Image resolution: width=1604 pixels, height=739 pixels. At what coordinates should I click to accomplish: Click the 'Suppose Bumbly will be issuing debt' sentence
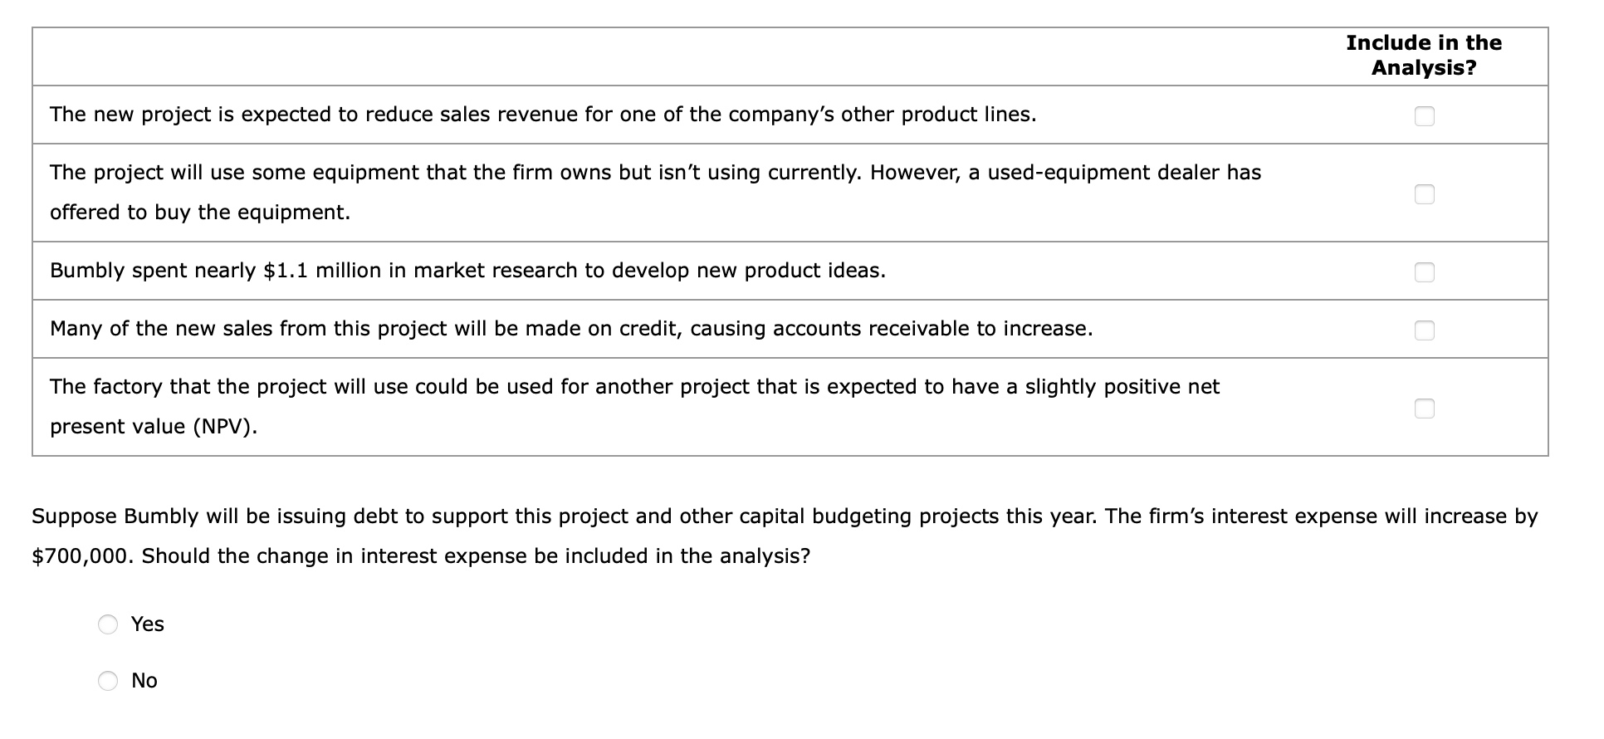pos(785,516)
